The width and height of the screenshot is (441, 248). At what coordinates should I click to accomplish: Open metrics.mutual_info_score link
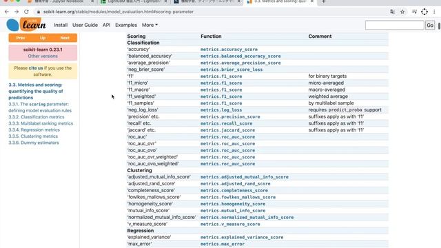[233, 211]
